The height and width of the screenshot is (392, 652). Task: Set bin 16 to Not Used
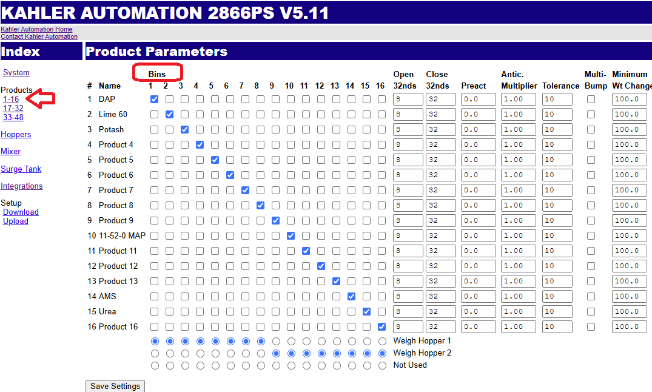(382, 366)
